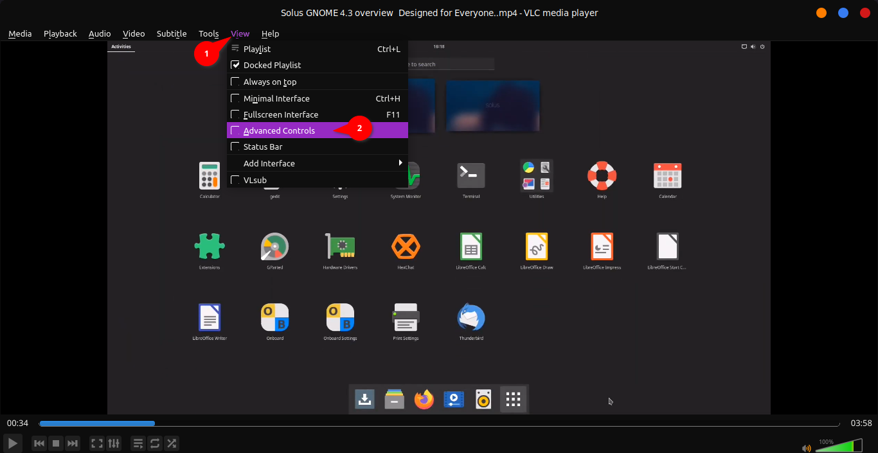878x453 pixels.
Task: Toggle loop mode icon
Action: click(155, 443)
